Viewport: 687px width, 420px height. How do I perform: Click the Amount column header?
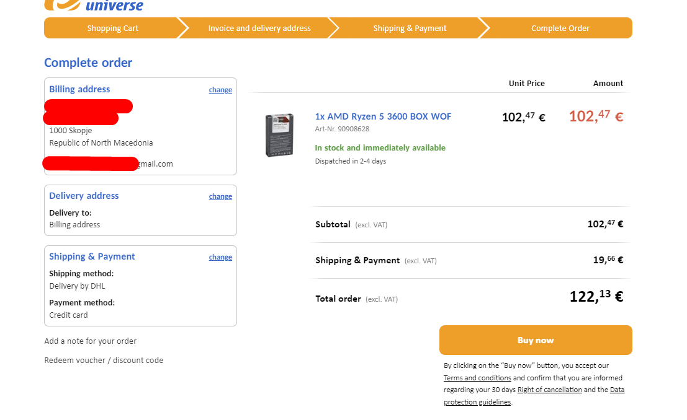tap(608, 83)
